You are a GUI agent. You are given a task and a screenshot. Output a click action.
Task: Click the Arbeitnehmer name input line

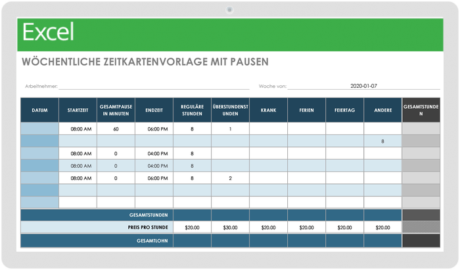154,87
